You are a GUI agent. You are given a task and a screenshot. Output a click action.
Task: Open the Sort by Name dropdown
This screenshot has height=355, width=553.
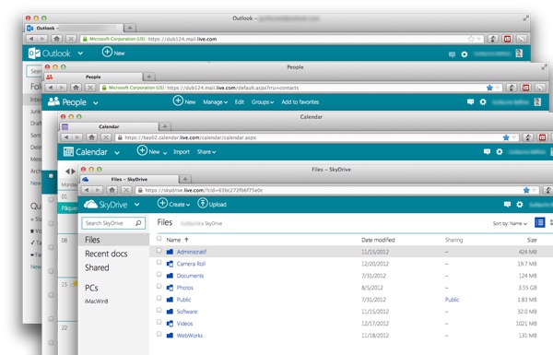510,223
